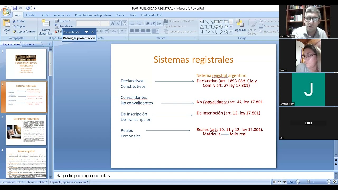This screenshot has height=190, width=338.
Task: Open the columns dropdown
Action: click(155, 31)
